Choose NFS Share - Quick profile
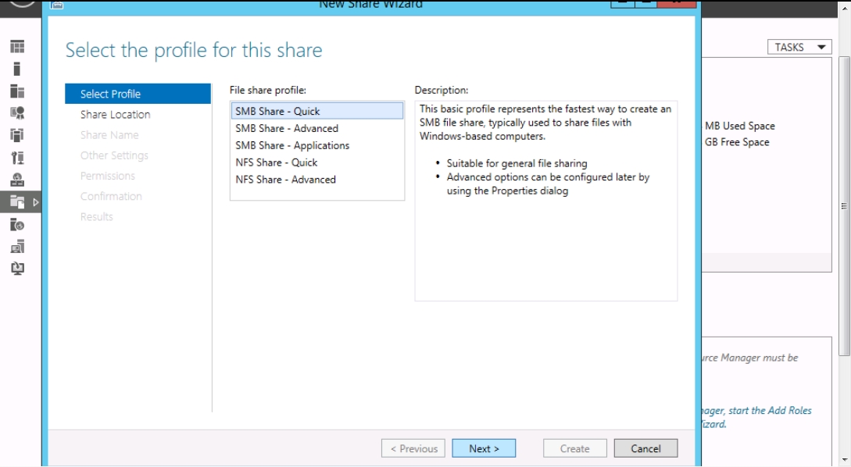851x467 pixels. tap(317, 162)
